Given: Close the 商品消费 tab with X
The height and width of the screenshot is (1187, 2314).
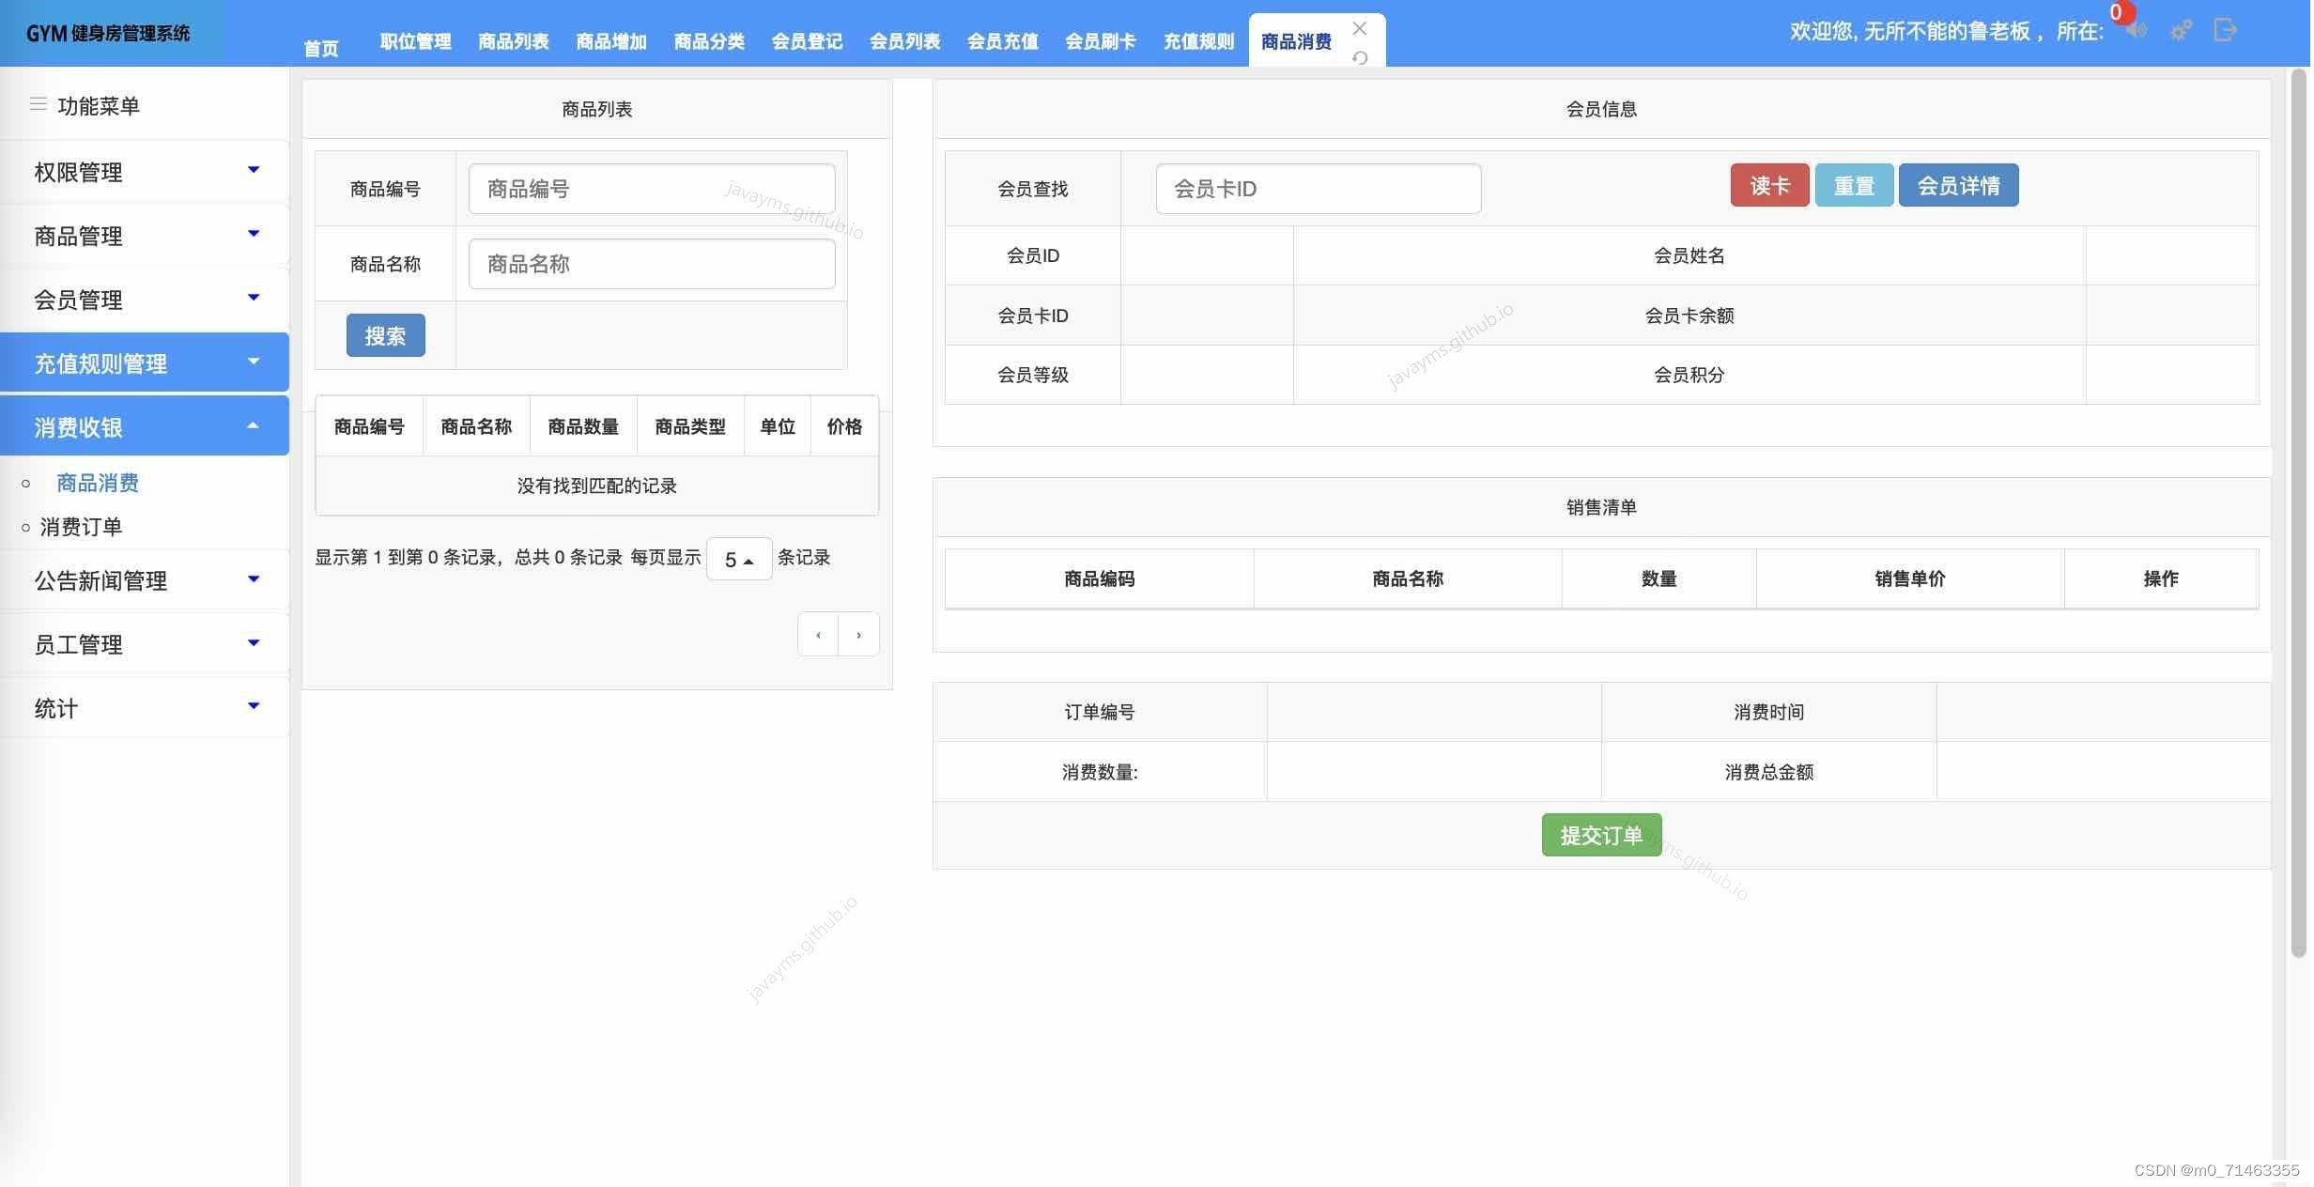Looking at the screenshot, I should 1359,28.
